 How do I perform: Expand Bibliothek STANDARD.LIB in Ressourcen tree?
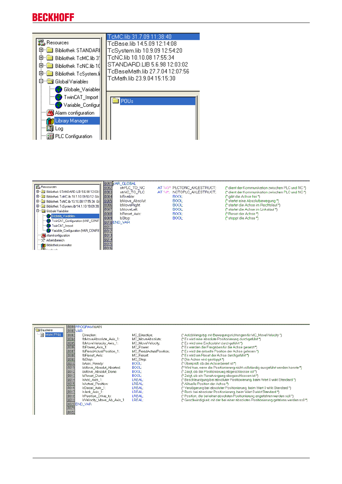pyautogui.click(x=38, y=191)
